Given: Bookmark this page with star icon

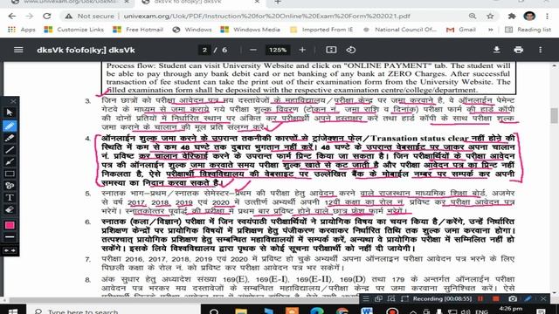Looking at the screenshot, I should point(490,16).
